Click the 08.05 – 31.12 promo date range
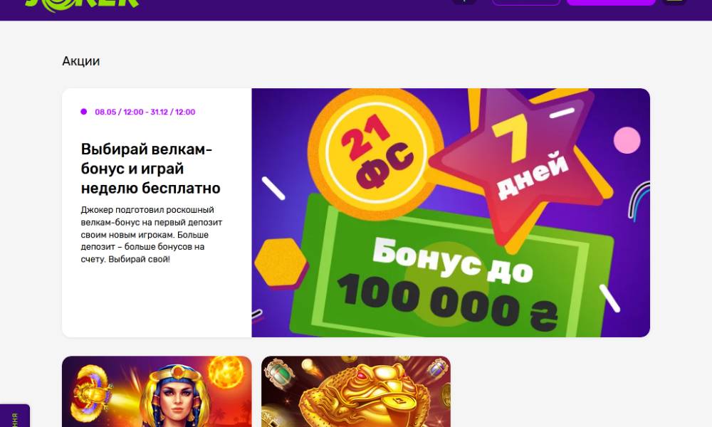The height and width of the screenshot is (427, 712). (145, 112)
